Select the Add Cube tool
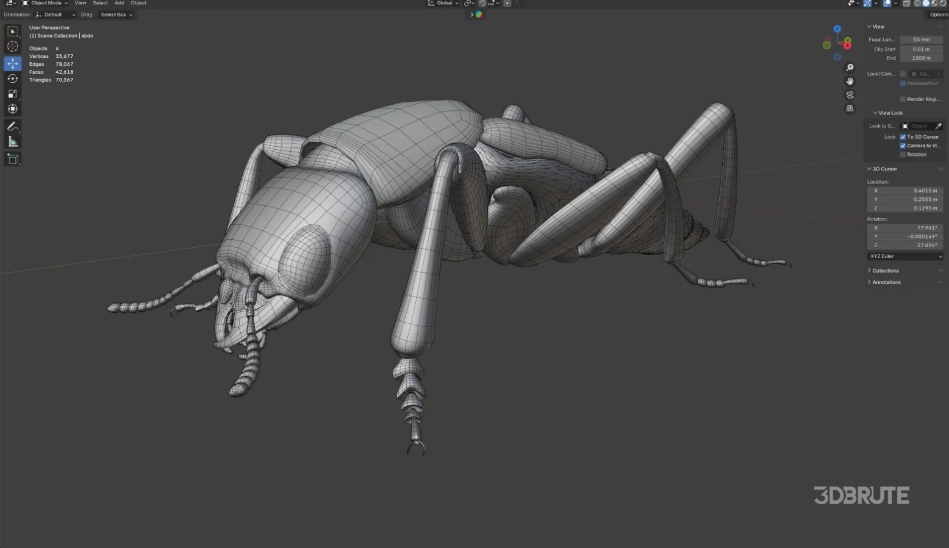This screenshot has width=949, height=548. [x=13, y=159]
